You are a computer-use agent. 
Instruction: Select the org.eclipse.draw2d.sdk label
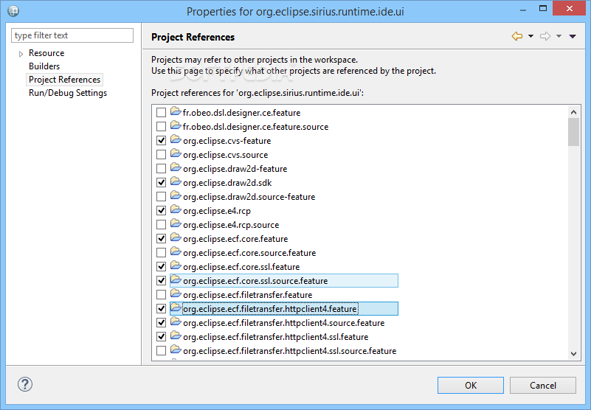tap(227, 183)
